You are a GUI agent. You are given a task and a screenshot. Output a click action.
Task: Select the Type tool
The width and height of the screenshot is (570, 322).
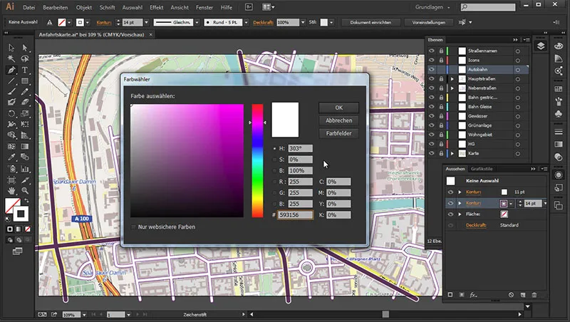pyautogui.click(x=25, y=70)
